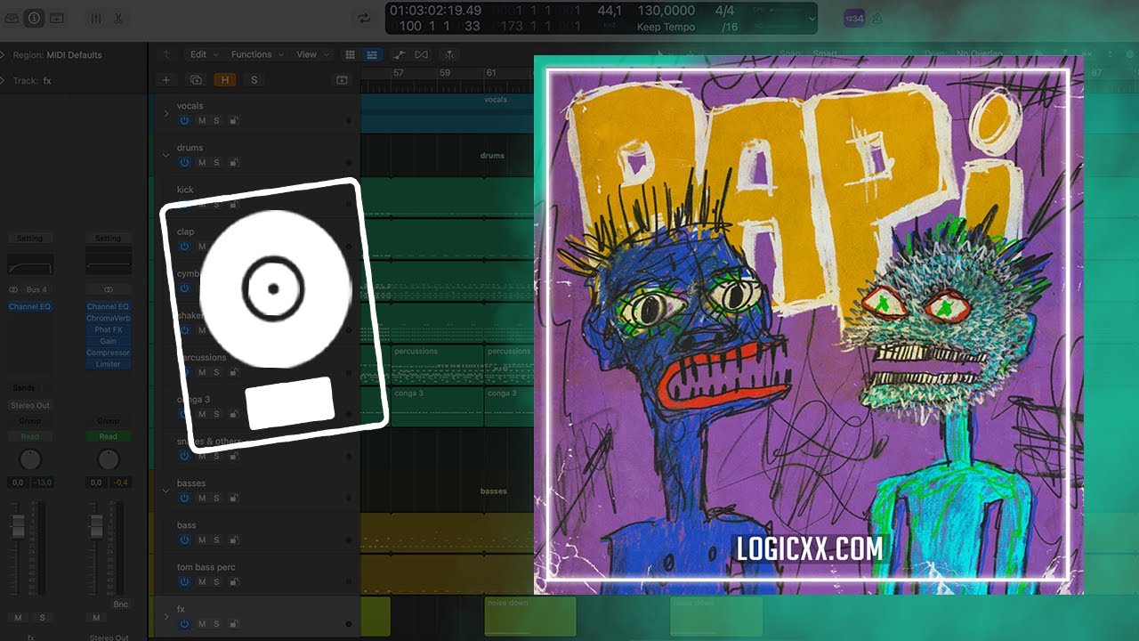Viewport: 1139px width, 641px height.
Task: Expand the fx track stack
Action: pyautogui.click(x=166, y=616)
